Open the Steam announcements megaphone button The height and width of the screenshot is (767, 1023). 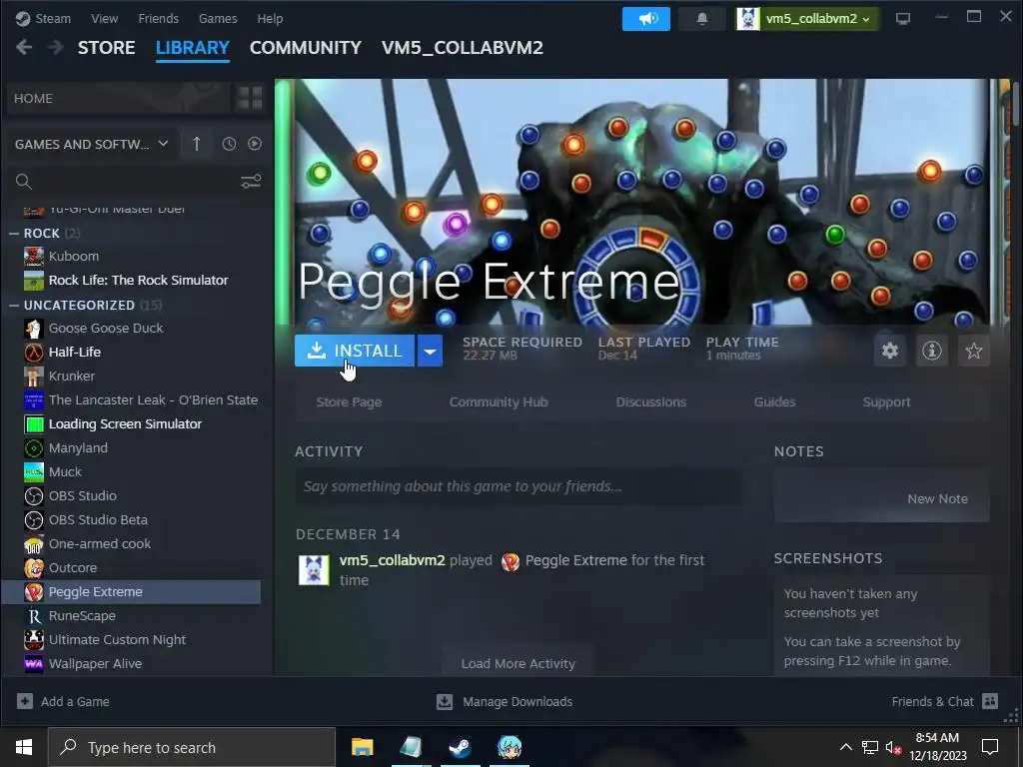(646, 18)
